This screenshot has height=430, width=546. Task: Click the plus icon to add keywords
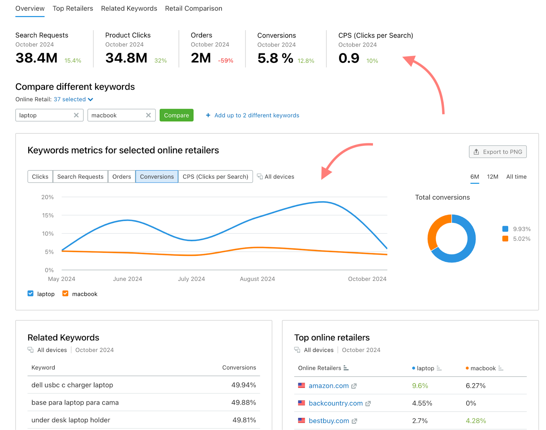[208, 115]
